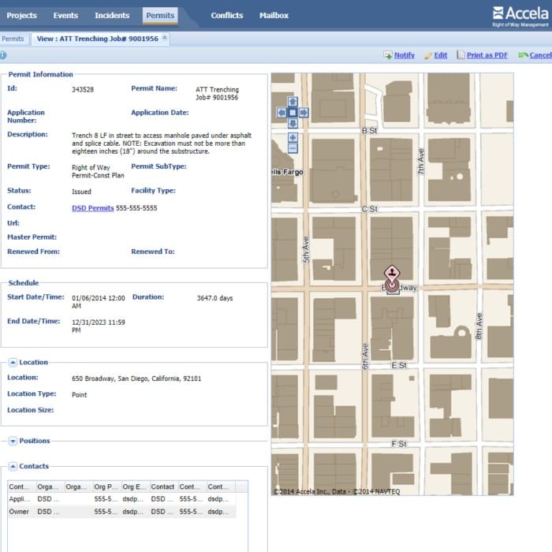Viewport: 552px width, 552px height.
Task: Pan the map left with arrow
Action: 282,113
